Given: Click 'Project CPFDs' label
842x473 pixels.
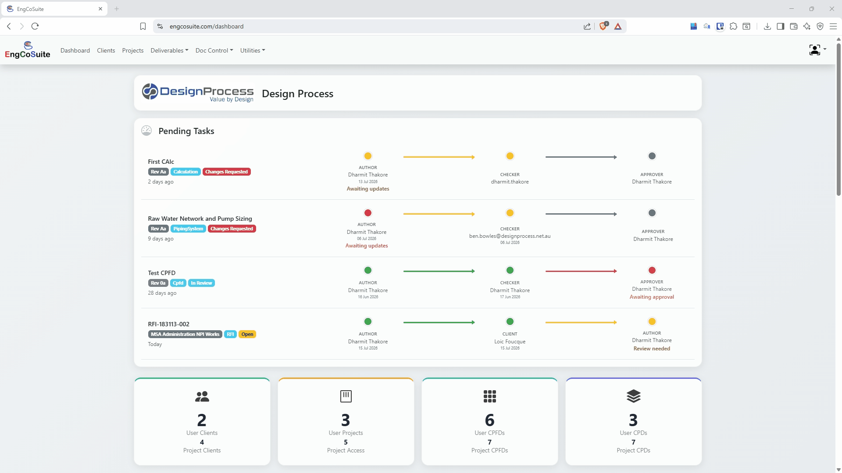Looking at the screenshot, I should click(490, 450).
